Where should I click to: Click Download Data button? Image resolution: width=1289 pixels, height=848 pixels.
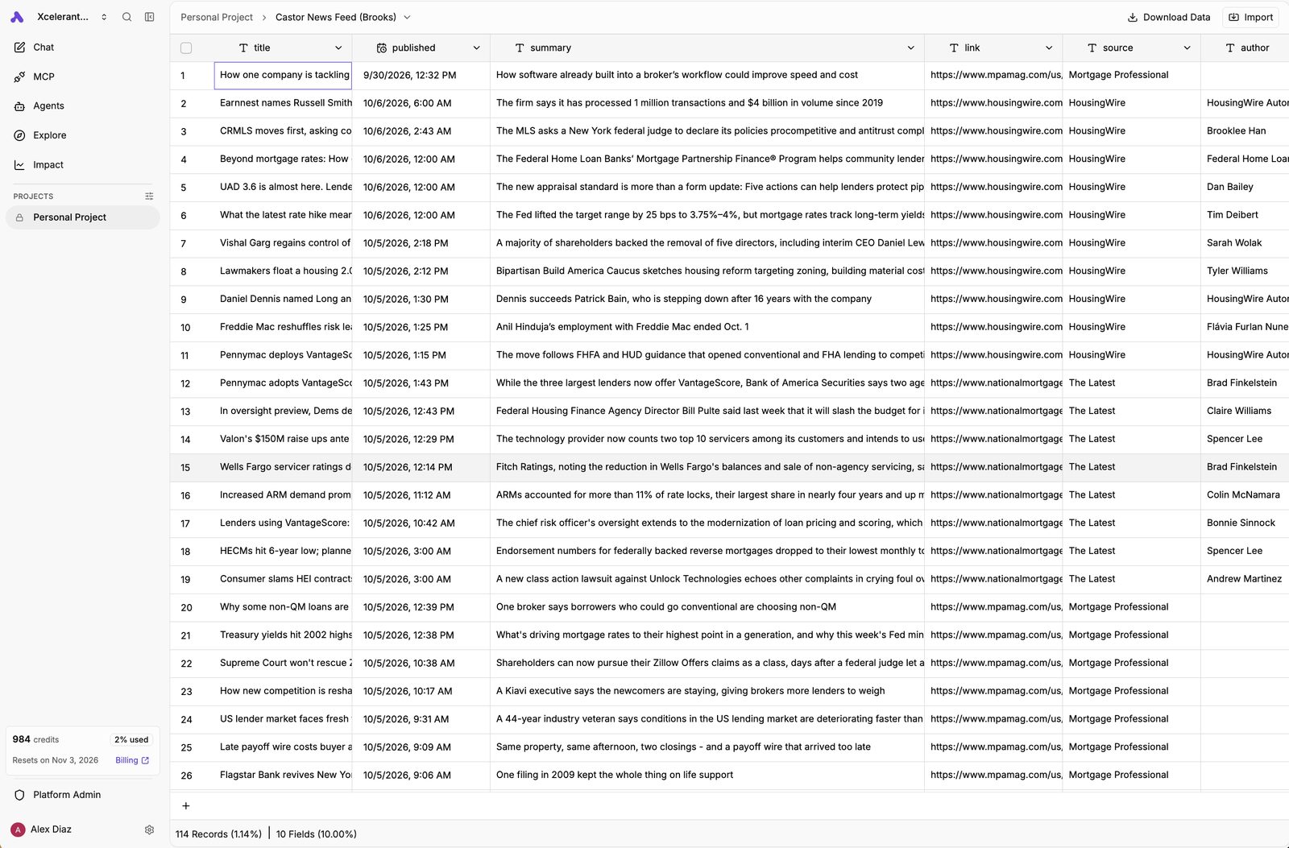1168,17
